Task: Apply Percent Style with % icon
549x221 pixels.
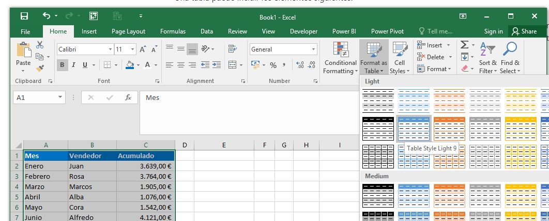Action: pyautogui.click(x=273, y=65)
